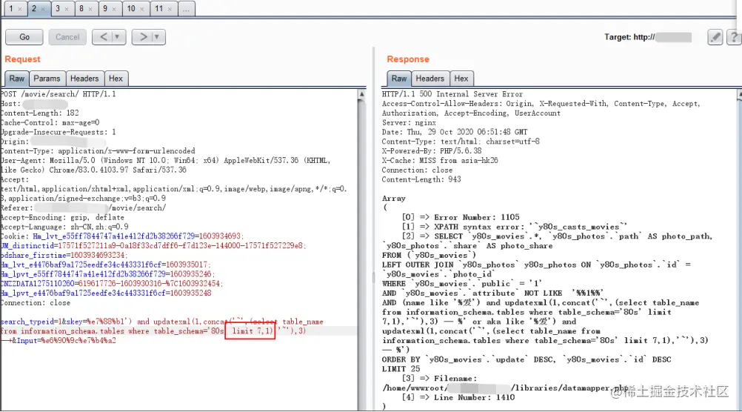
Task: Close Repeater tab 9
Action: pos(114,9)
